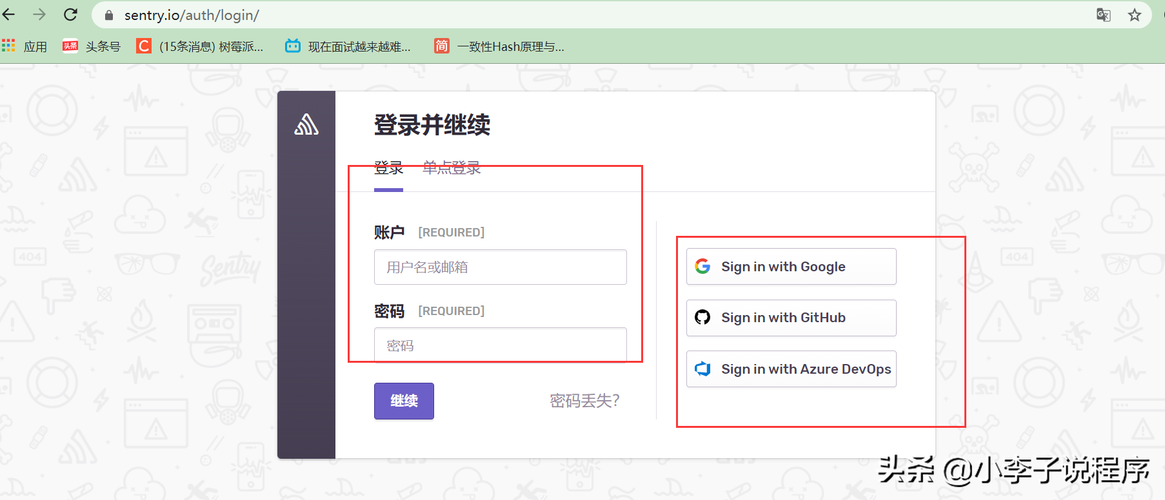
Task: Reload the page with the refresh icon
Action: (x=70, y=14)
